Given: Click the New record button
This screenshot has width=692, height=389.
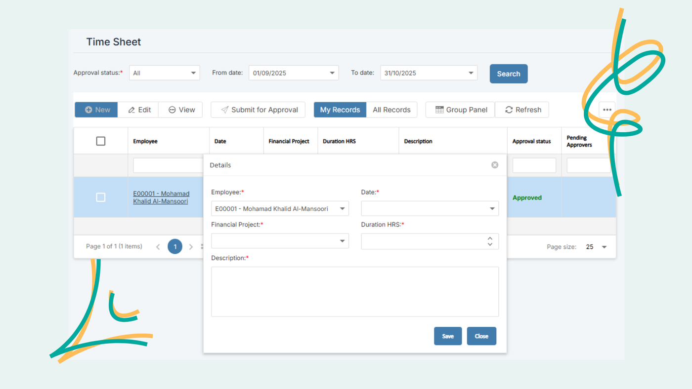Looking at the screenshot, I should click(x=96, y=110).
